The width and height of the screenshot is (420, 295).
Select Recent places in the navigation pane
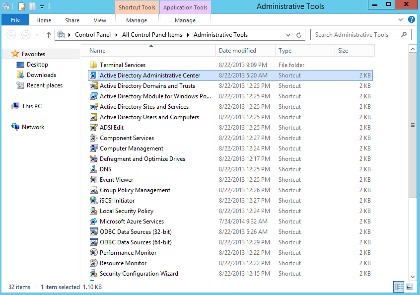45,85
